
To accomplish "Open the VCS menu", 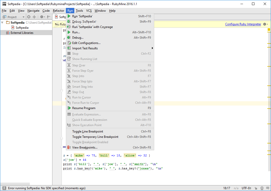I will (x=89, y=11).
